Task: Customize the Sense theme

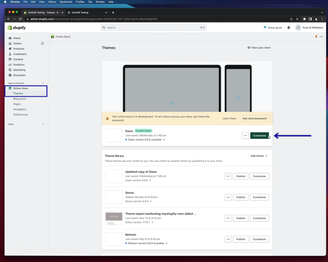Action: 259,197
